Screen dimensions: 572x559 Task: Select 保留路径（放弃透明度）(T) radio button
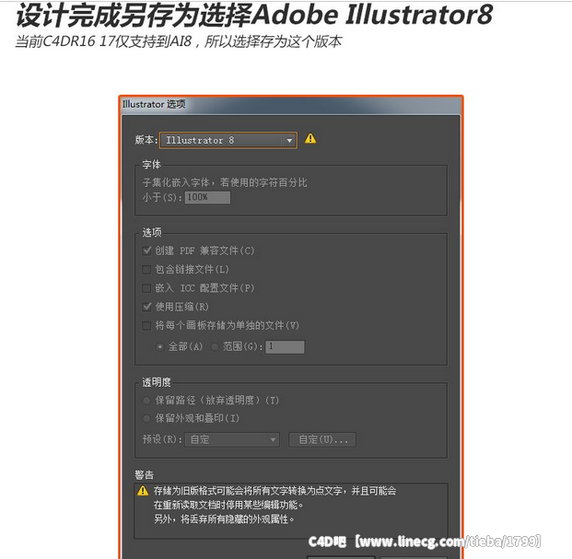146,401
